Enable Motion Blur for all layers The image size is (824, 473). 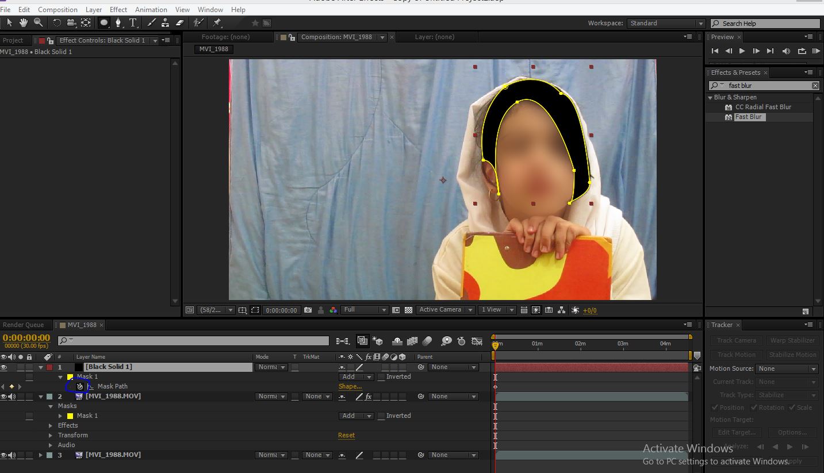click(x=427, y=341)
